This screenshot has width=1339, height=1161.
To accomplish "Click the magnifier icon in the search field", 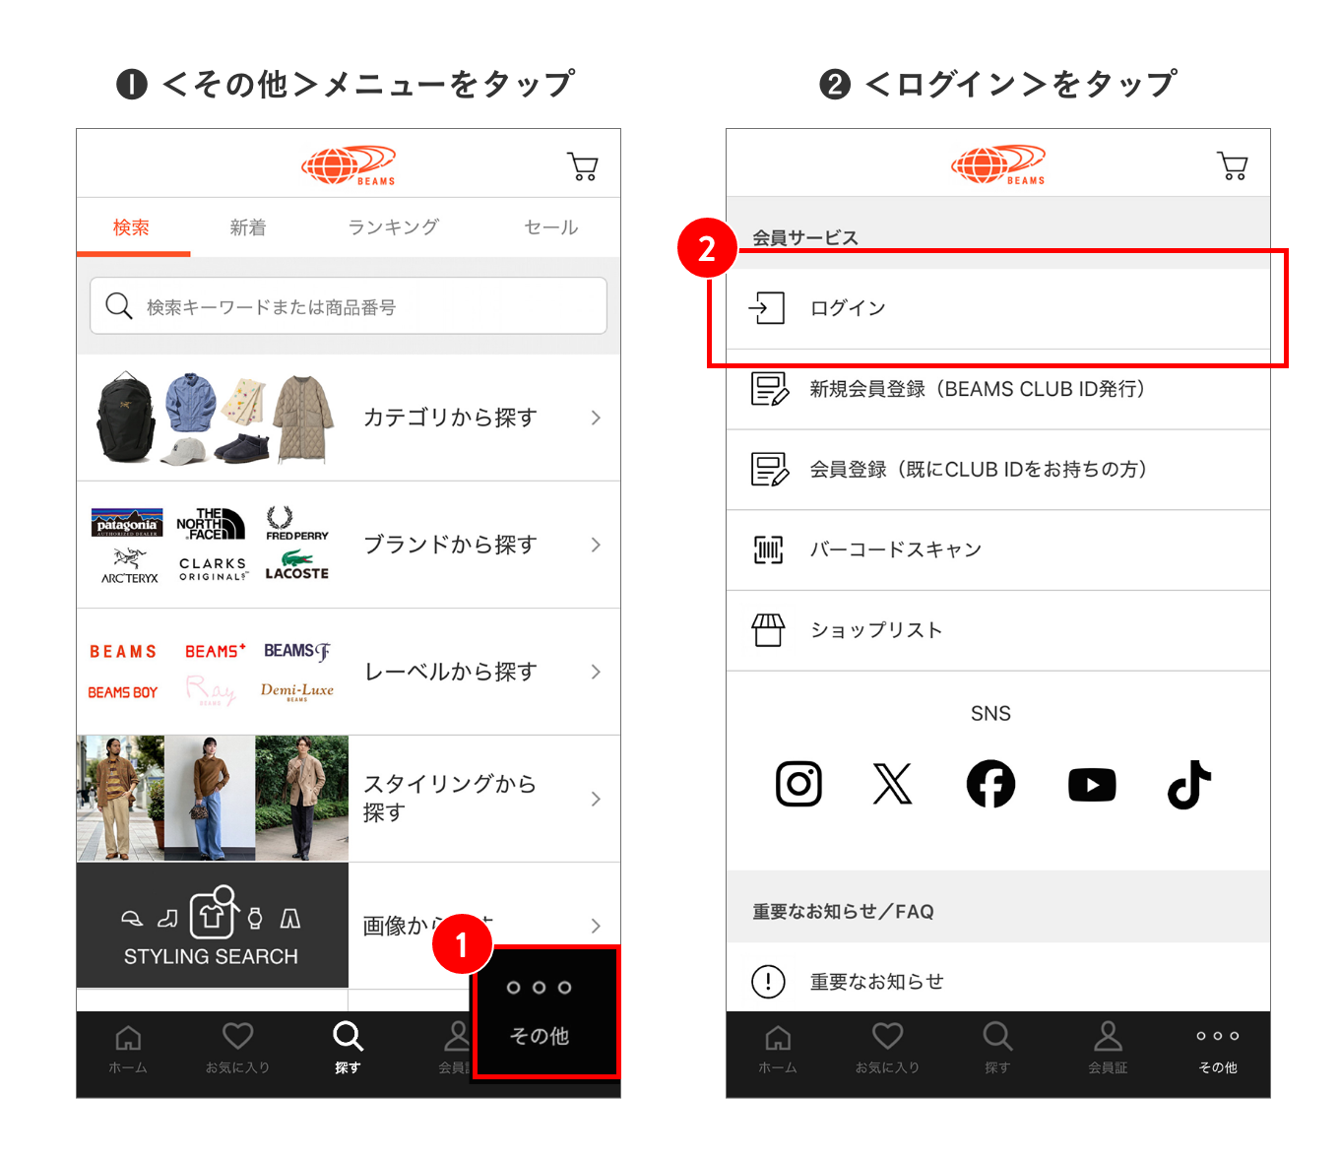I will tap(119, 306).
